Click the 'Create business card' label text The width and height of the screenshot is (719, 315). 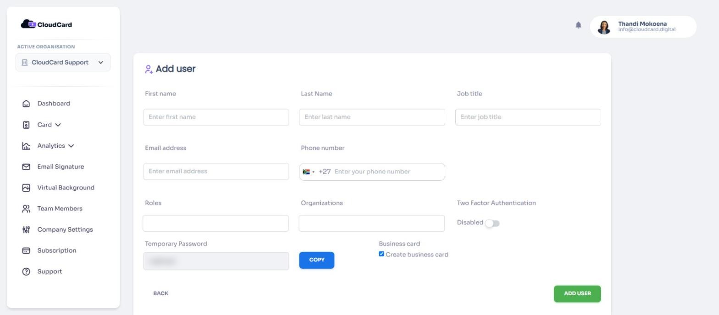[x=417, y=255]
